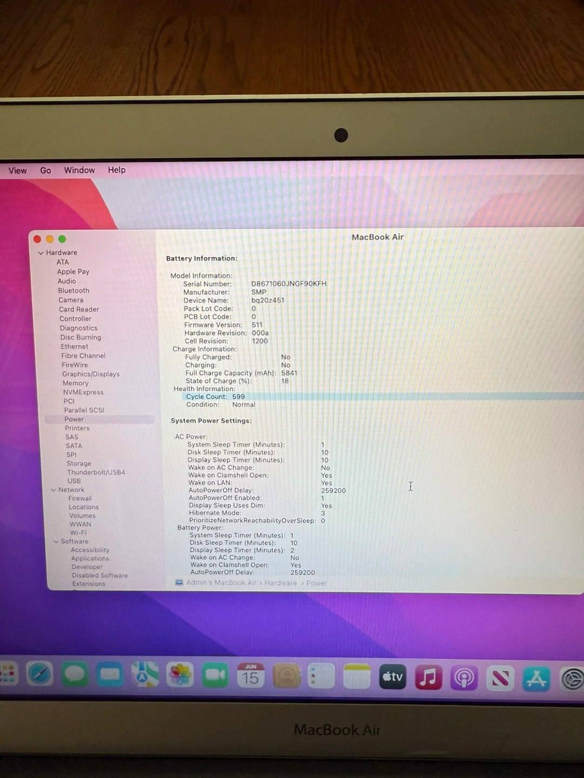
Task: Select Diagnostics in sidebar
Action: [x=78, y=328]
